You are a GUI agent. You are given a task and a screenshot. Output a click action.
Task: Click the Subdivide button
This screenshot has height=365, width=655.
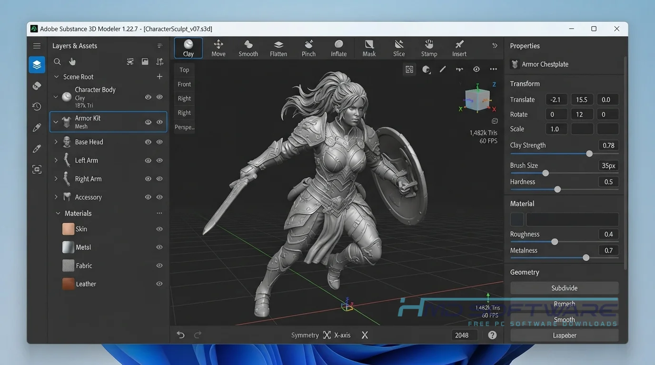point(565,288)
